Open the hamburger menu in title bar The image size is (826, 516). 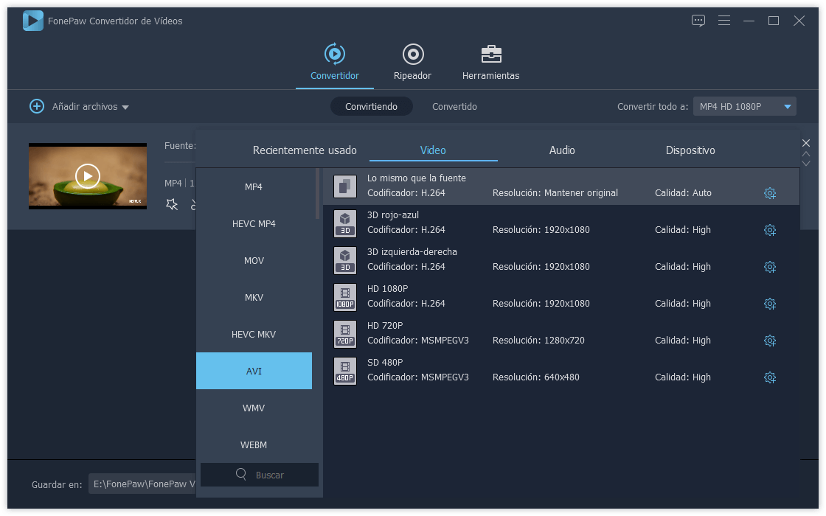(723, 21)
